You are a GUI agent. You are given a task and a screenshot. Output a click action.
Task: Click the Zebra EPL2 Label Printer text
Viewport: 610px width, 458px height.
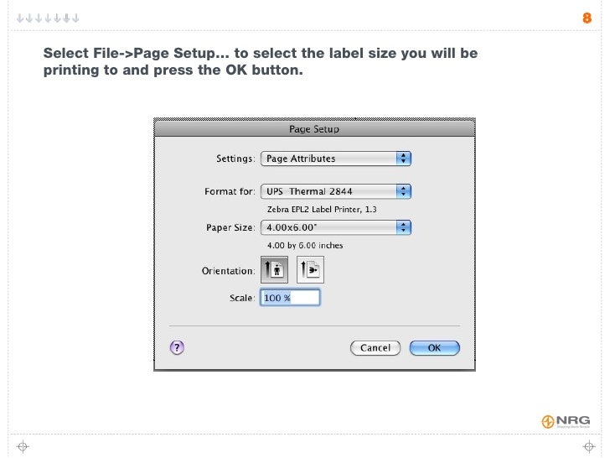tap(322, 210)
